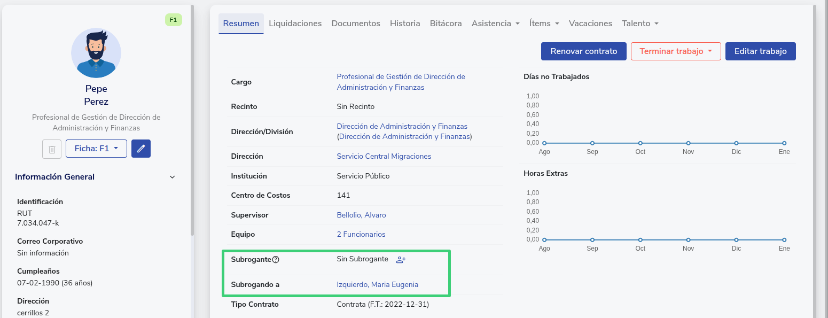Click the green F1 badge
The height and width of the screenshot is (318, 828).
click(x=173, y=20)
